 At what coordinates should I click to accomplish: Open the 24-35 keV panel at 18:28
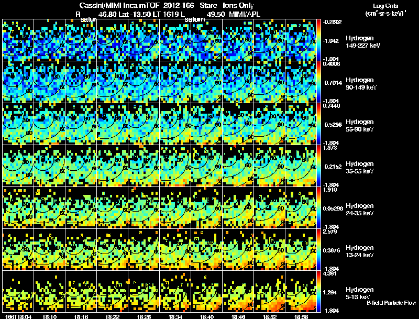[x=144, y=208]
